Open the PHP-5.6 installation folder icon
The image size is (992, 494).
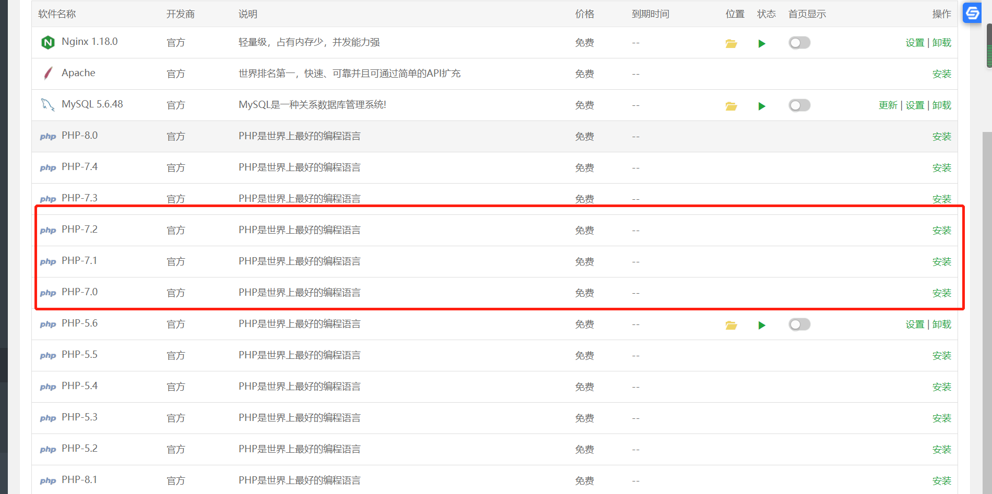[x=731, y=325]
